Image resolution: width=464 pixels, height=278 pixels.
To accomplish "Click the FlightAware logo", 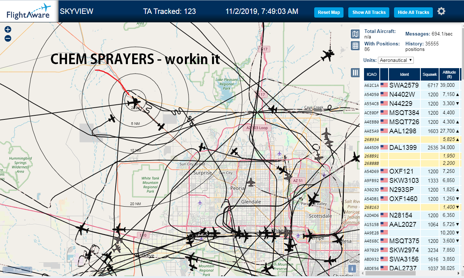I will pos(29,11).
